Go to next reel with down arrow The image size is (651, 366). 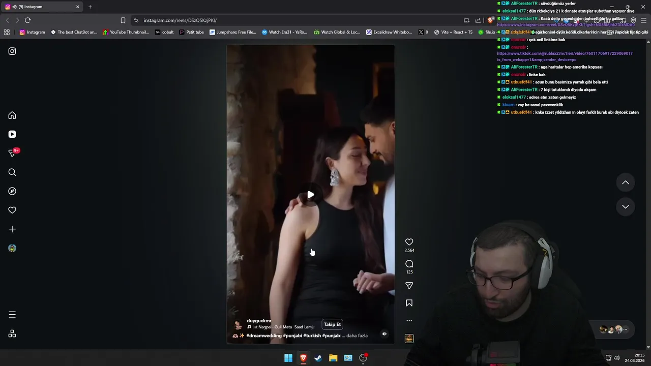tap(626, 206)
